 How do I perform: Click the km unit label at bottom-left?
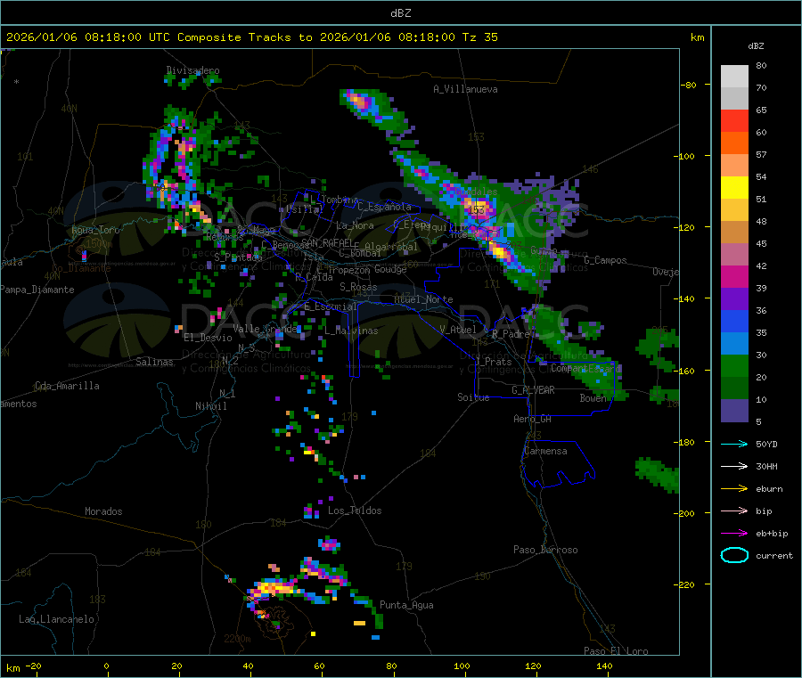click(x=12, y=668)
